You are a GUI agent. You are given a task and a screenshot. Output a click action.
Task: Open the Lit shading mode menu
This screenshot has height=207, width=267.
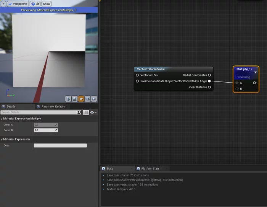[35, 4]
